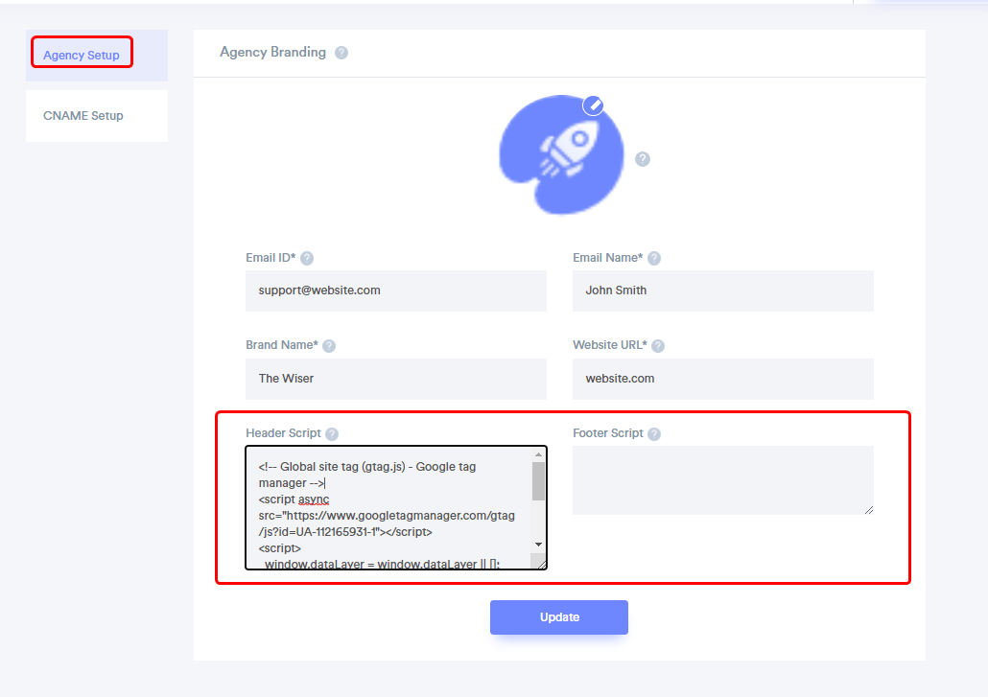Focus the Email ID input field
Screen dimensions: 988x697
point(396,290)
